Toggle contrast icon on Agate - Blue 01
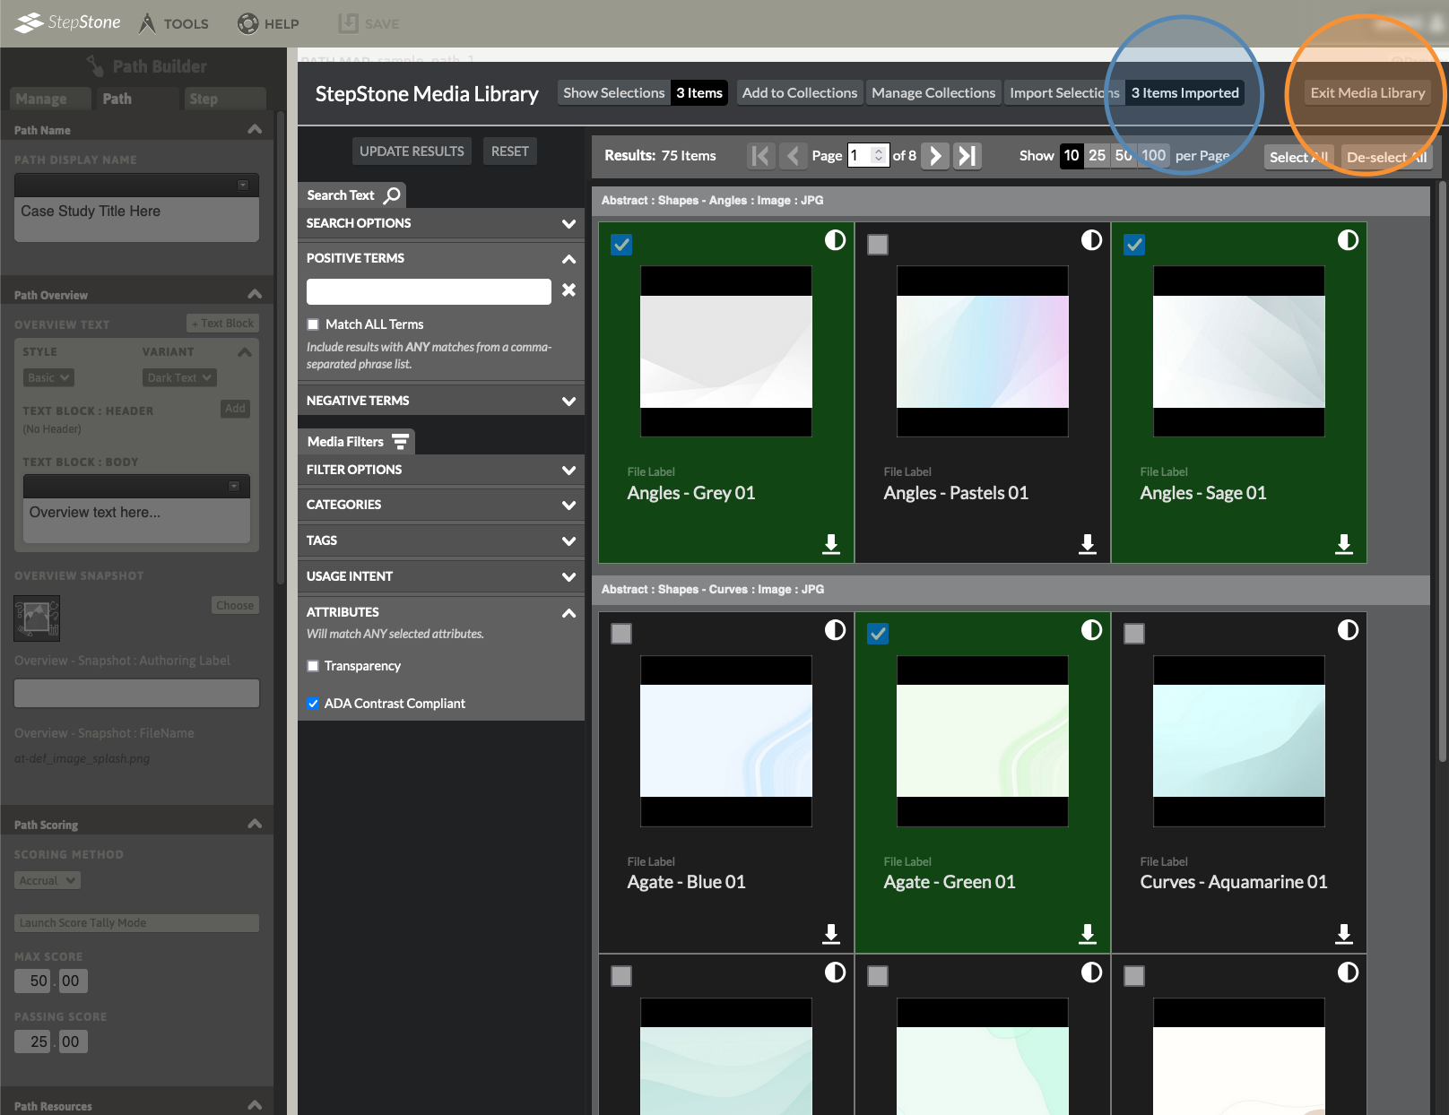The image size is (1449, 1115). click(835, 630)
